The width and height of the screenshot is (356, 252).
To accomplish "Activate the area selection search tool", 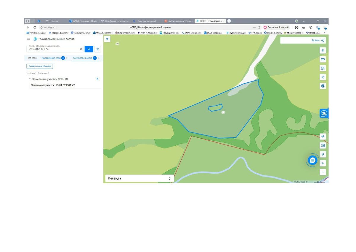I will [x=323, y=68].
